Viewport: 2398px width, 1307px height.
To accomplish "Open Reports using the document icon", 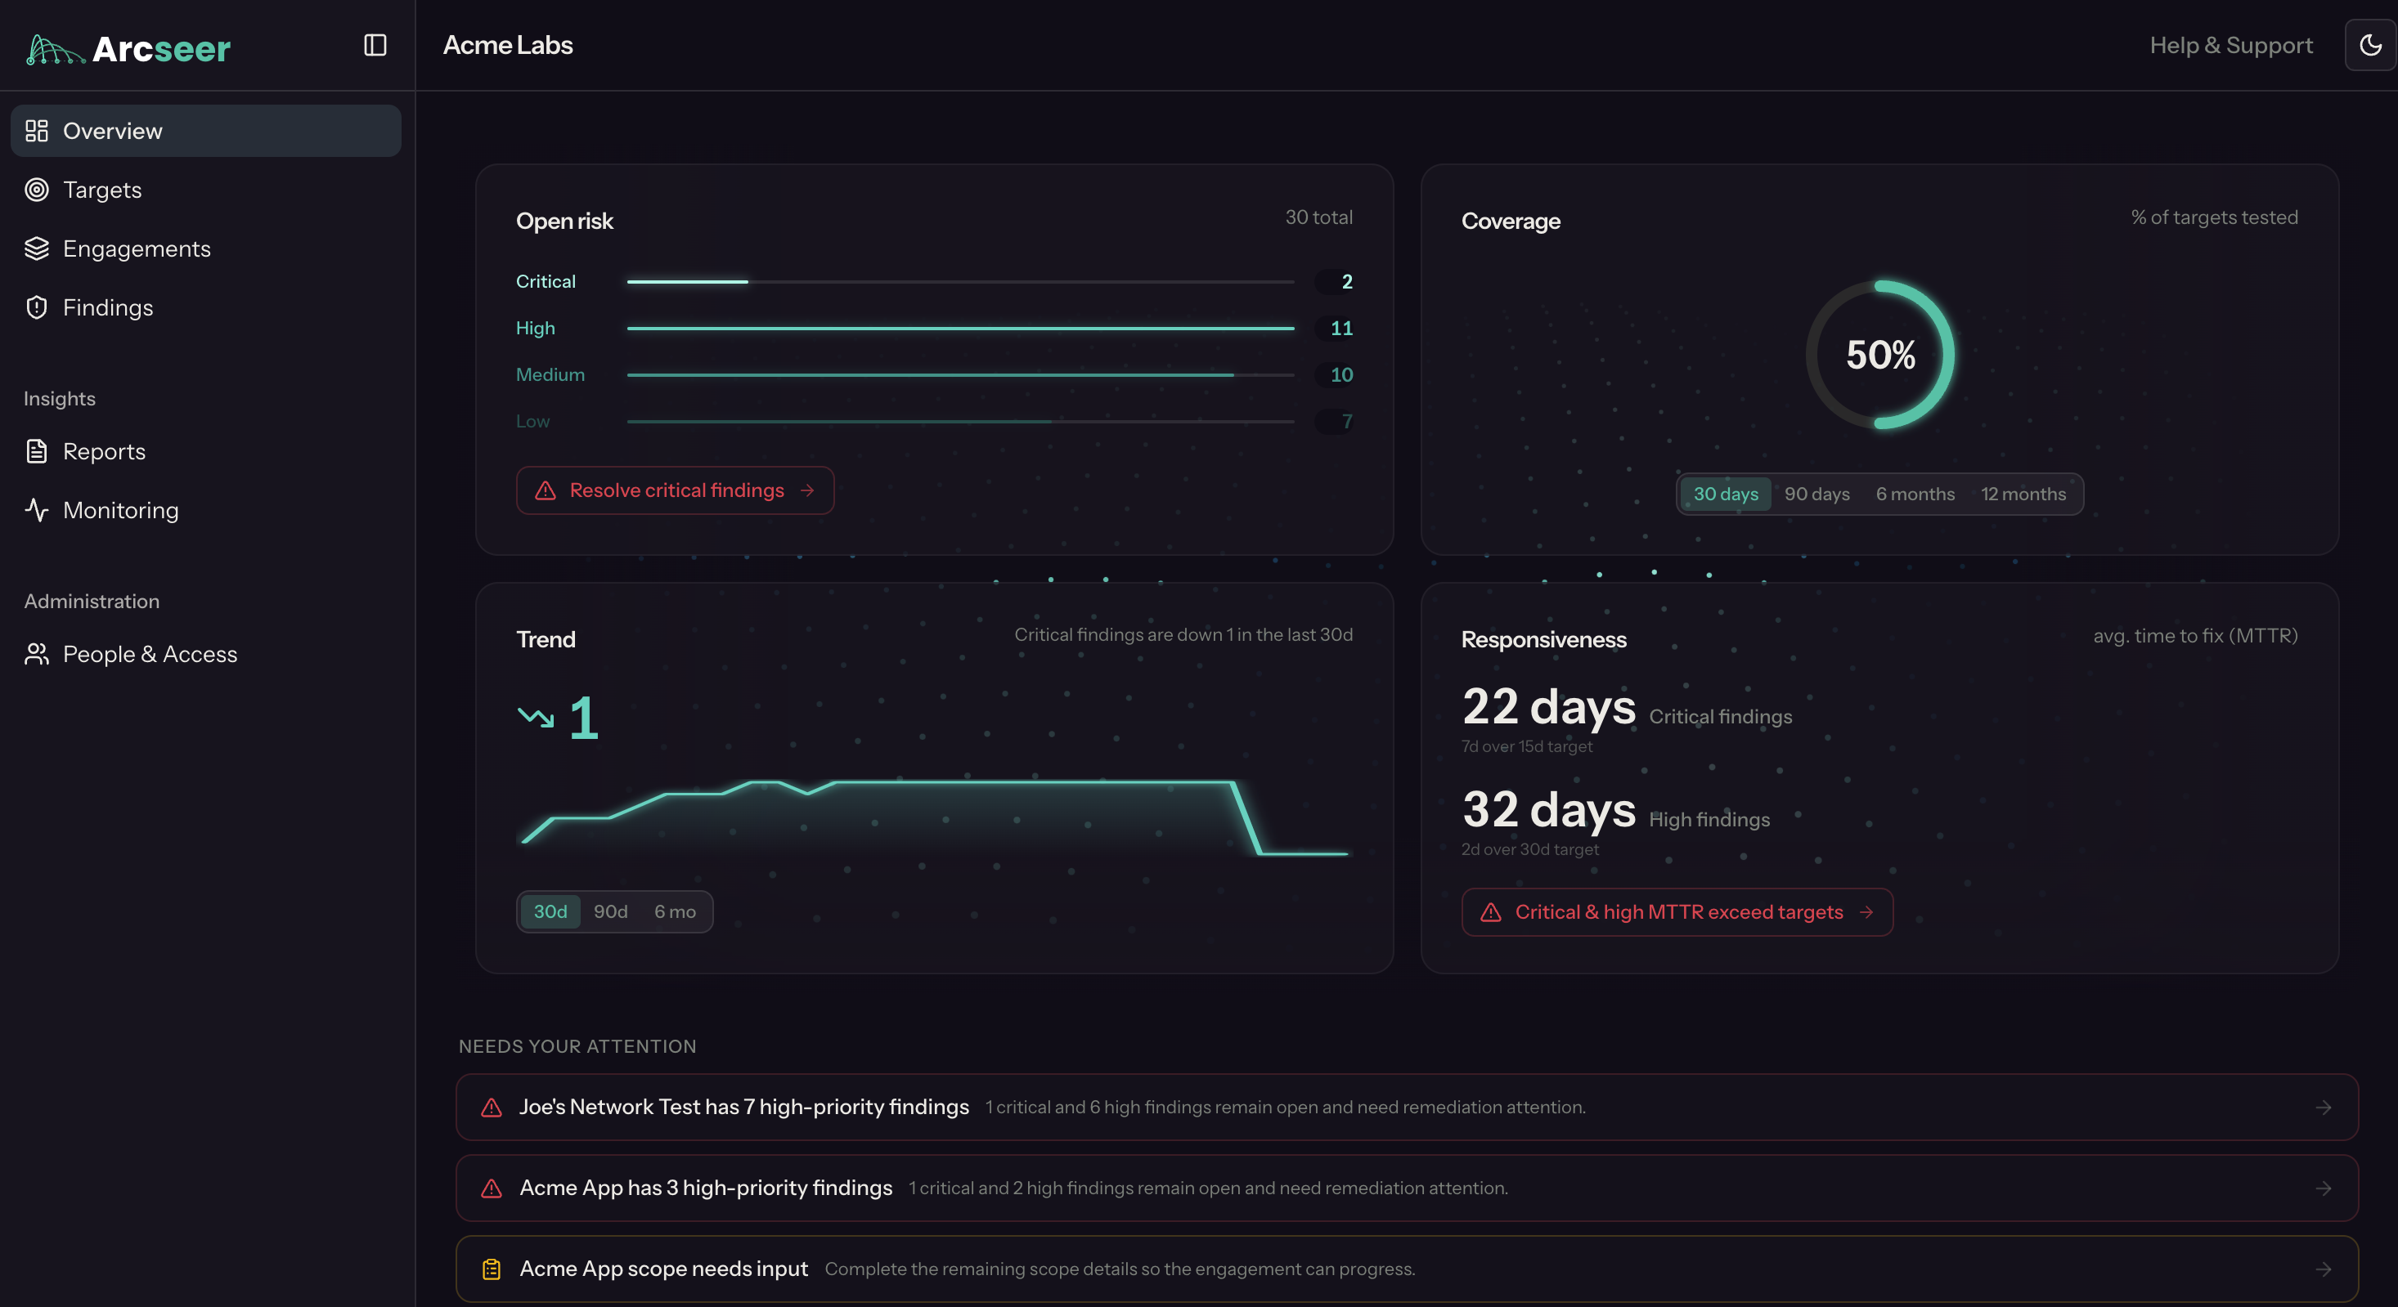I will click(x=38, y=451).
